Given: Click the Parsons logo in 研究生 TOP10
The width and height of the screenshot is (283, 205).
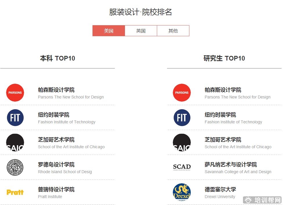Looking at the screenshot, I should pyautogui.click(x=182, y=93).
